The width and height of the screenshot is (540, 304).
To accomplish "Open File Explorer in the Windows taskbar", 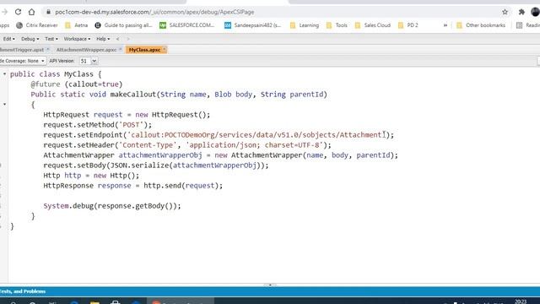I will [x=94, y=302].
